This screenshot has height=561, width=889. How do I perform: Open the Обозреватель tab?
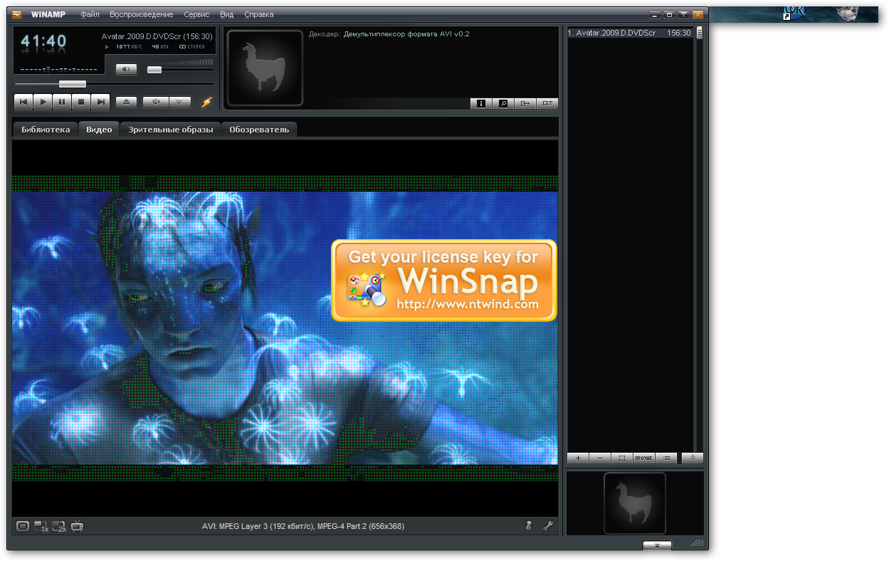(x=259, y=130)
